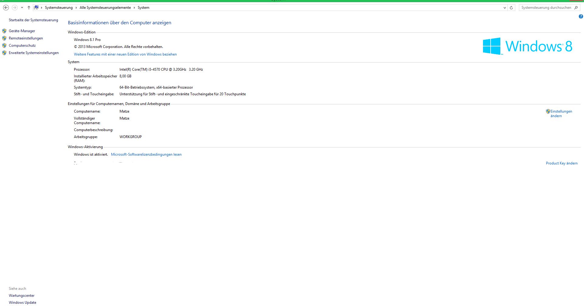The image size is (584, 308).
Task: Open the address bar history dropdown
Action: (x=505, y=8)
